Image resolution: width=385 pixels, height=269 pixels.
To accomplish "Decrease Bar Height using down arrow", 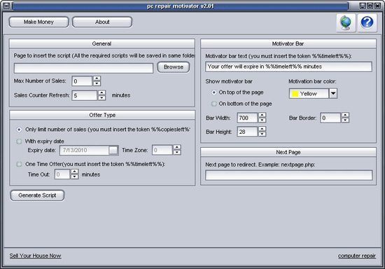I will 262,134.
